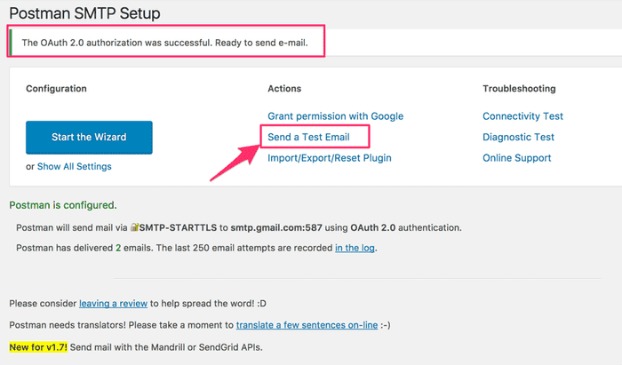622x365 pixels.
Task: Open 'translate a few sentences on-line' link
Action: point(307,325)
